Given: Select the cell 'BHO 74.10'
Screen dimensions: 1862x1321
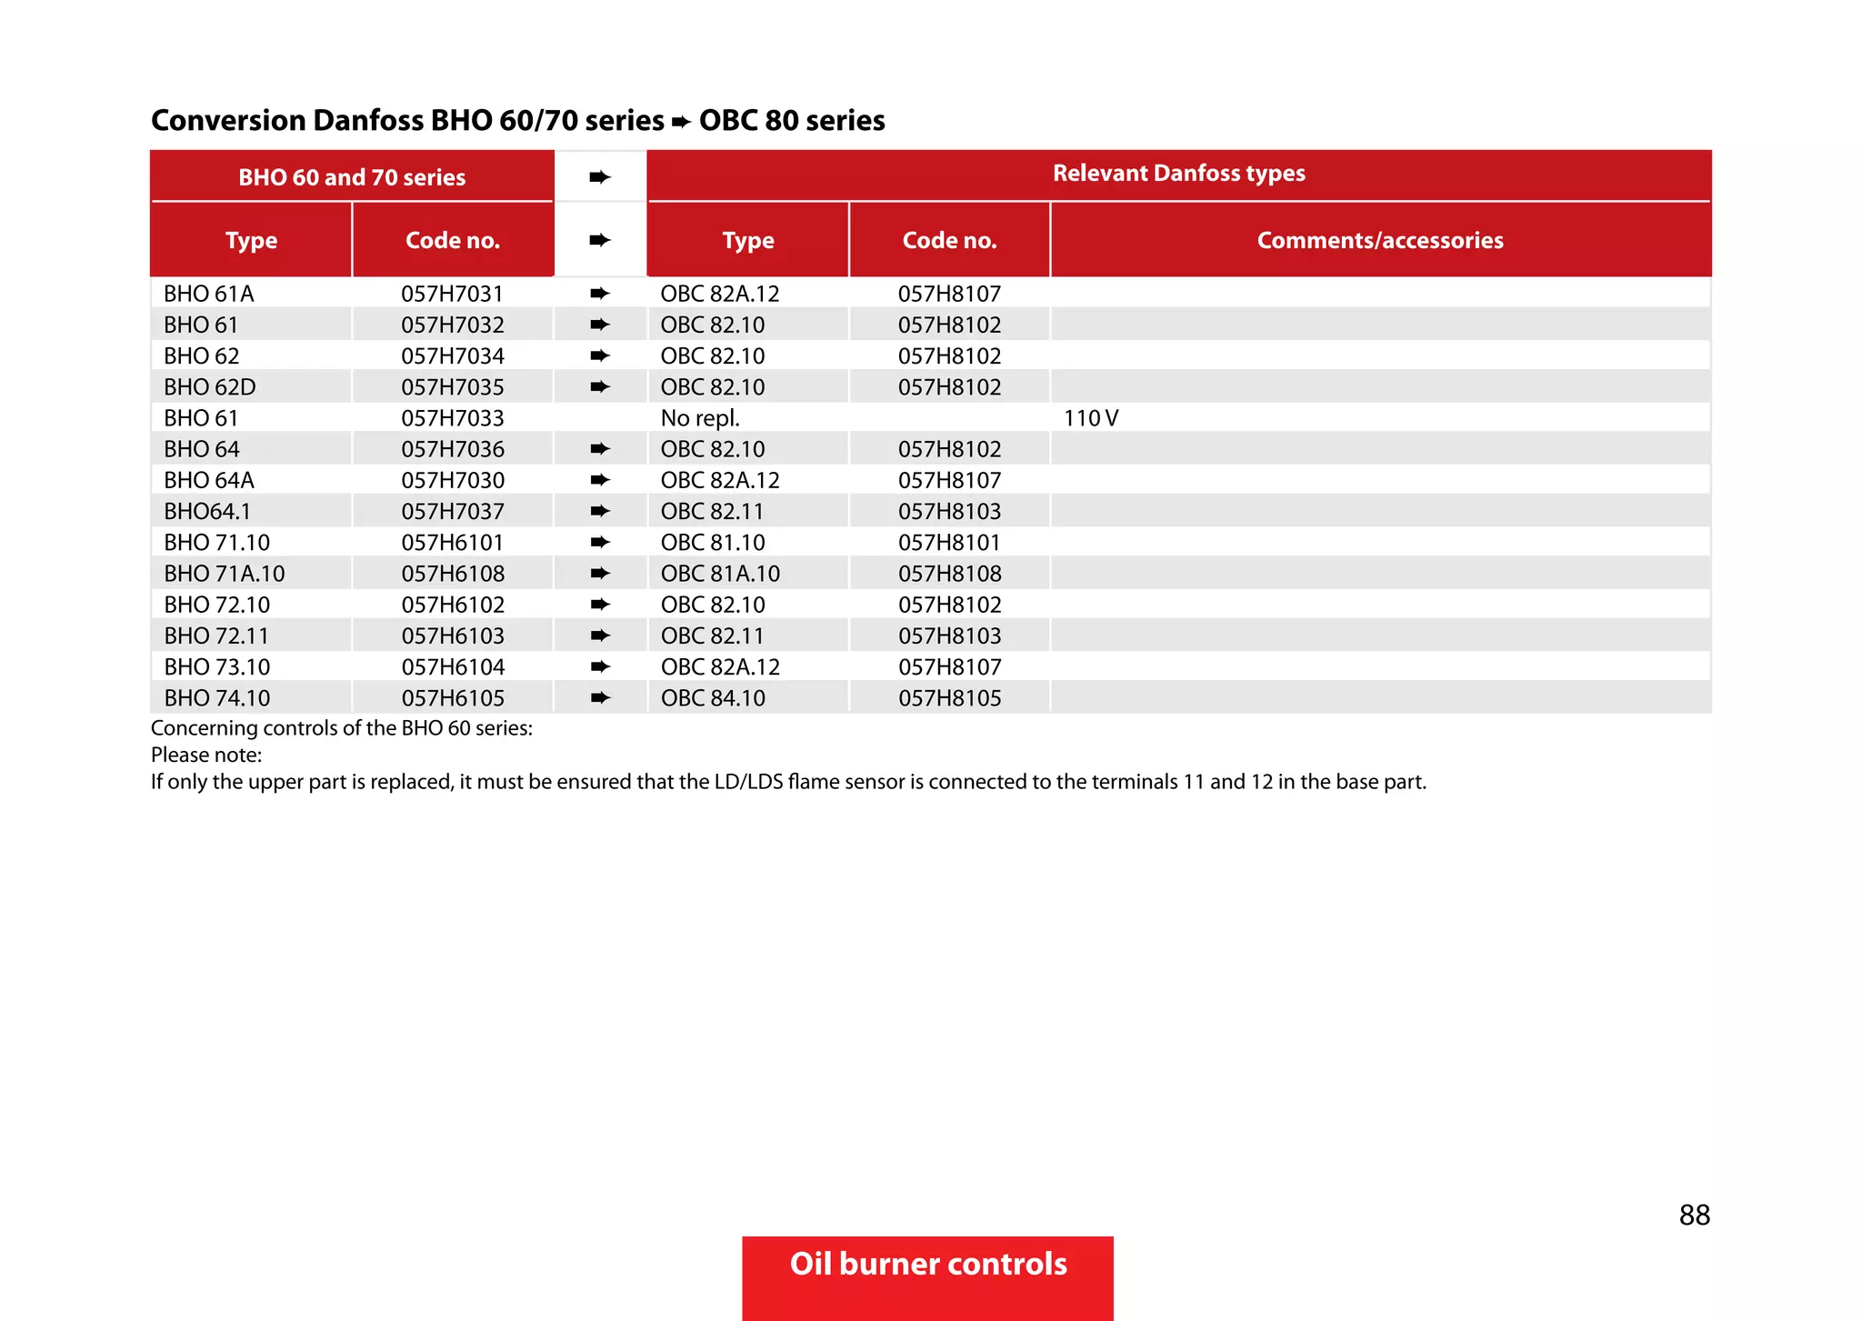Looking at the screenshot, I should pyautogui.click(x=217, y=698).
